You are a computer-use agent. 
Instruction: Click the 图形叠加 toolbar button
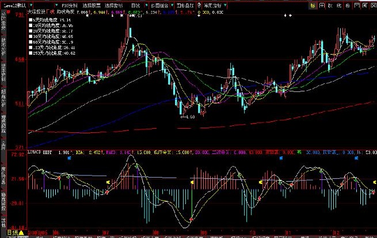click(185, 5)
